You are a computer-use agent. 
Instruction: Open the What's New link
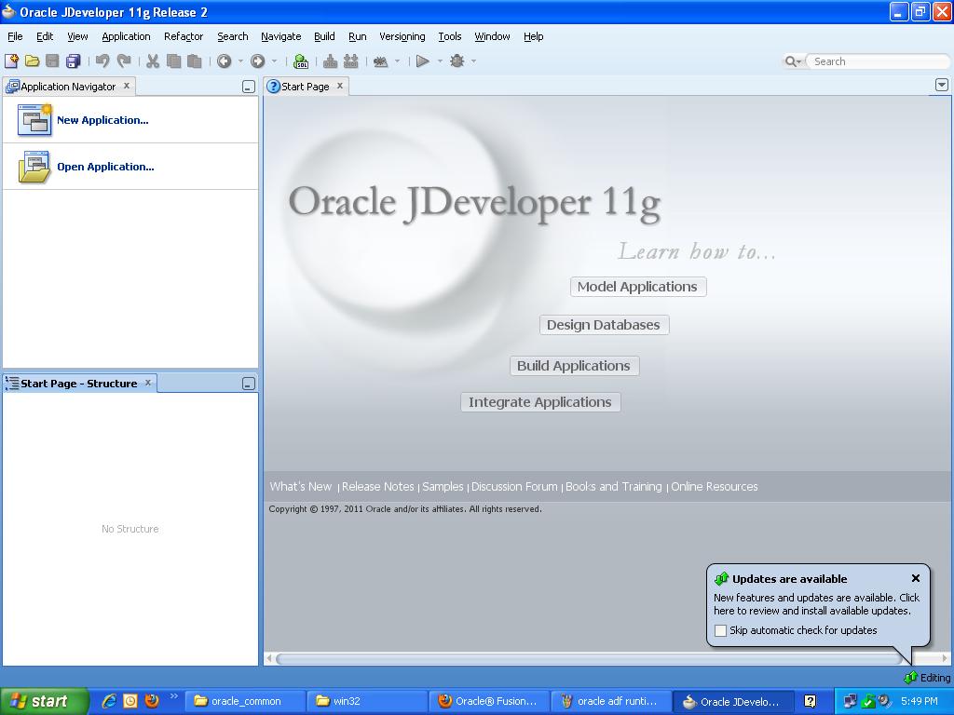pos(301,486)
